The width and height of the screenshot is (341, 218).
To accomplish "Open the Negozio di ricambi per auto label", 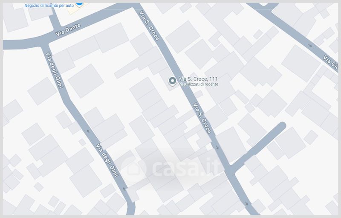I will [49, 6].
